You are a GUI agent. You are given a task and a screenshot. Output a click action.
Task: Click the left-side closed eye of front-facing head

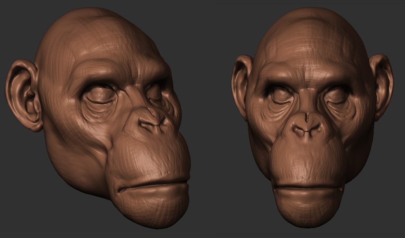(x=280, y=96)
